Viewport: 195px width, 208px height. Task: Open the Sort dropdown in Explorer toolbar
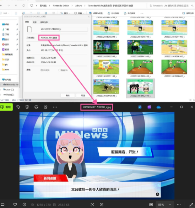[x=65, y=13]
